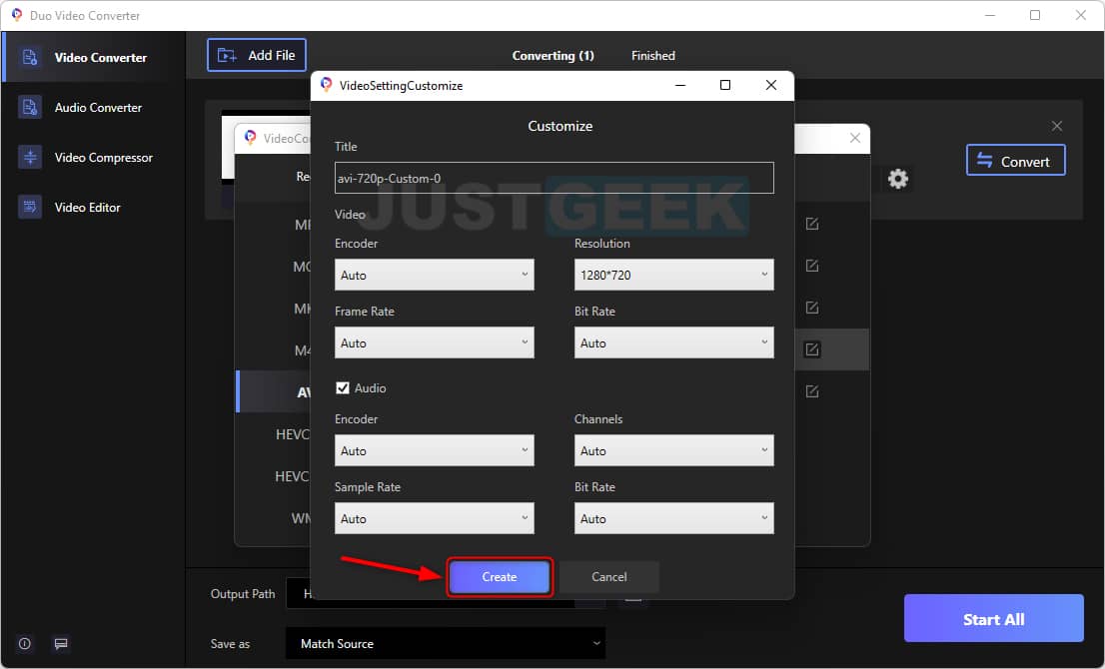The image size is (1105, 669).
Task: Close the VideoConfig format window behind
Action: click(x=855, y=138)
